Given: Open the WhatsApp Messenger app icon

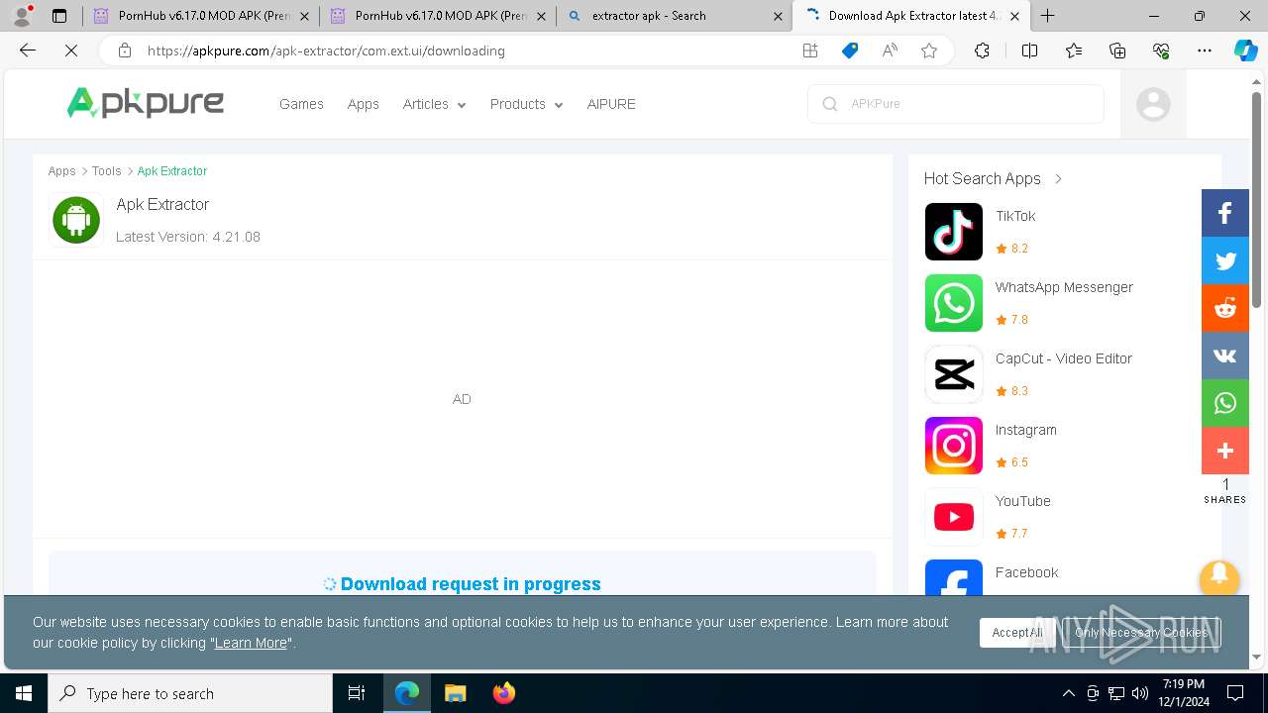Looking at the screenshot, I should [954, 303].
